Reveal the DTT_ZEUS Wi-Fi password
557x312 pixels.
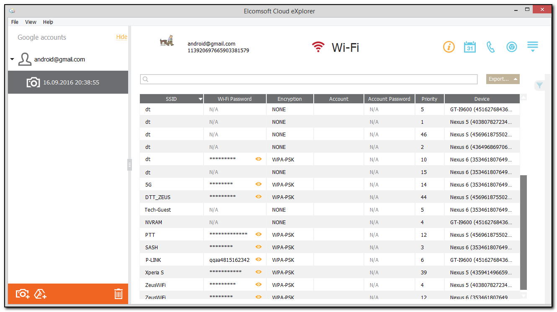point(258,197)
